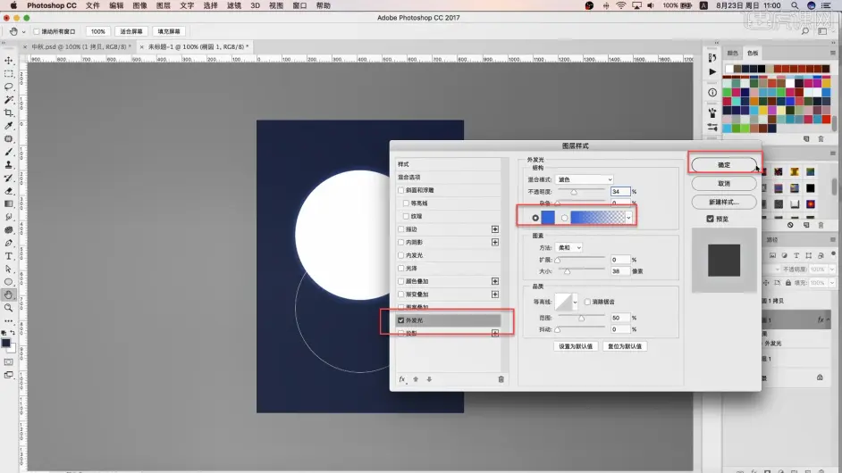Screen dimensions: 842x473
Task: Click the plus icon beside 描边
Action: point(495,229)
